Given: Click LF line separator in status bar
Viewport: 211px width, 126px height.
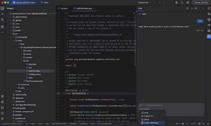Looking at the screenshot, I should (187, 124).
